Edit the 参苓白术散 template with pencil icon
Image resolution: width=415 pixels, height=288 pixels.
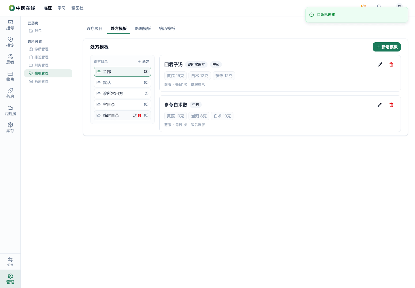coord(380,105)
